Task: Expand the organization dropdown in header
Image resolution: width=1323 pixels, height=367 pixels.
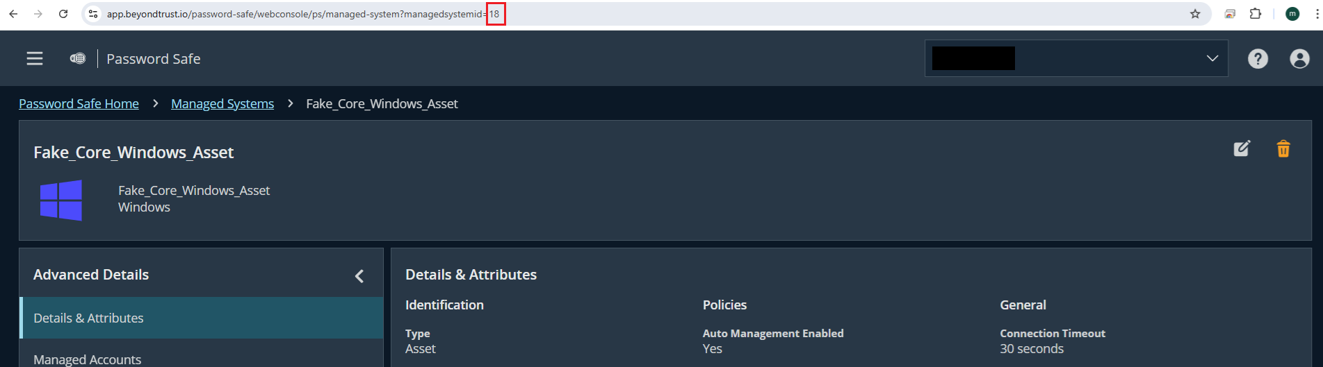Action: tap(1212, 58)
